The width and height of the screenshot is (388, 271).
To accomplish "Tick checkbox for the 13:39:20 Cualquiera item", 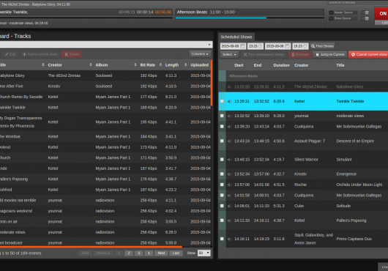I will pos(222,127).
